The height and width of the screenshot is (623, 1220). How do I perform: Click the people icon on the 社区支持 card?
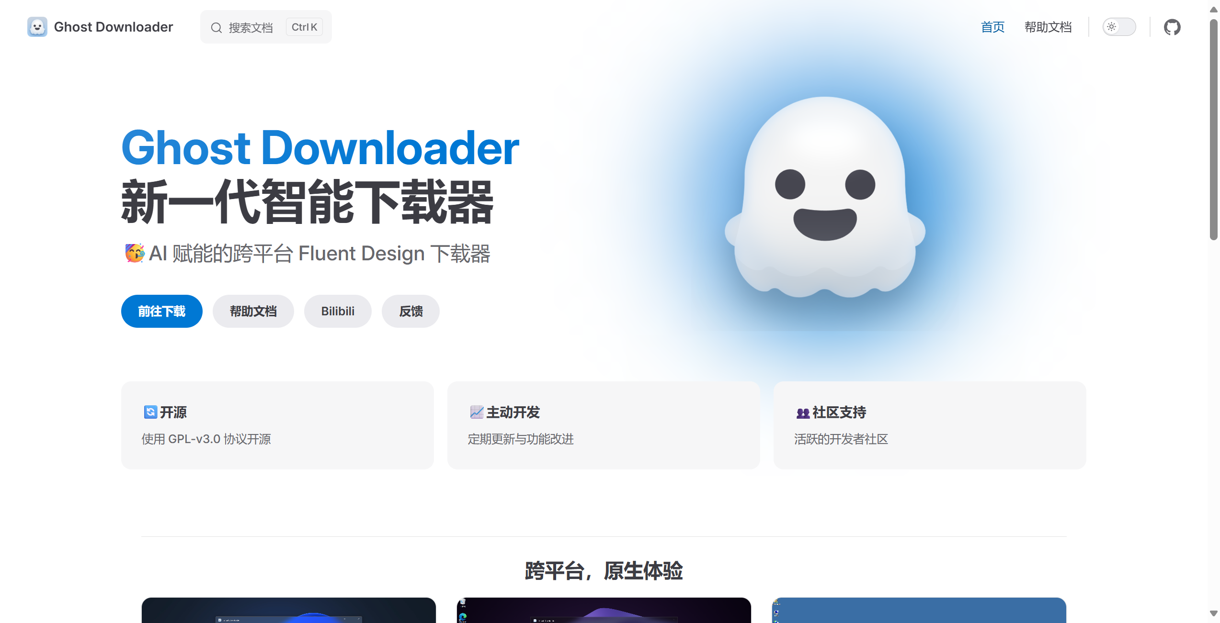[802, 412]
